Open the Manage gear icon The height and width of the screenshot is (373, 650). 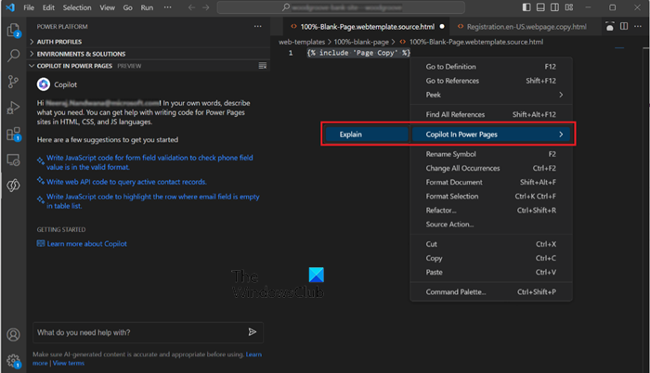(13, 360)
